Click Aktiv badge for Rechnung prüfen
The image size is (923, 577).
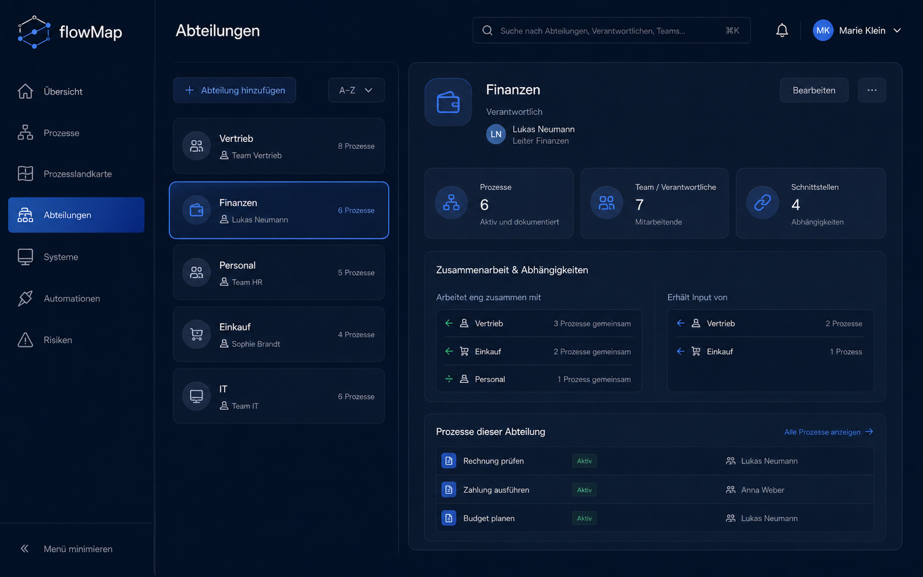[x=584, y=461]
